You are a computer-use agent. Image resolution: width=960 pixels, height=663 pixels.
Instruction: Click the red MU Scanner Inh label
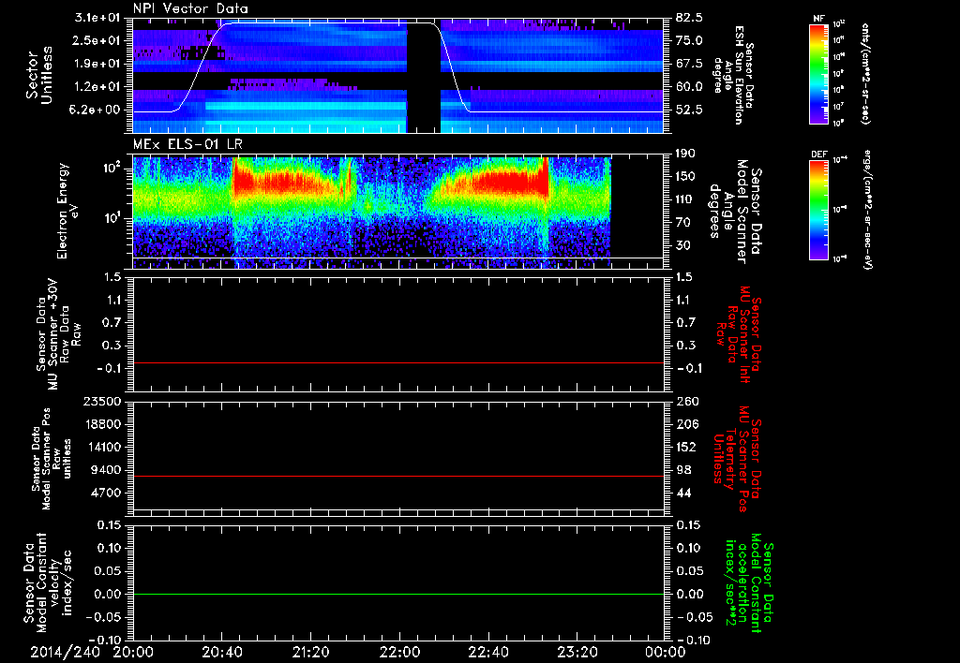[x=739, y=334]
